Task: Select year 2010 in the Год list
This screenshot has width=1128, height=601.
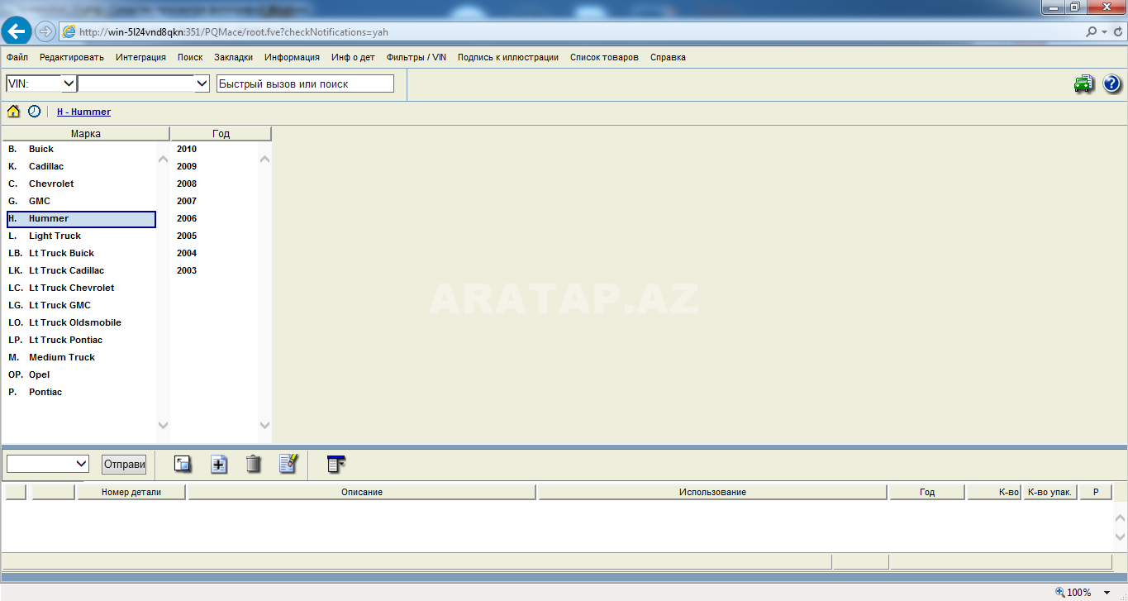Action: (187, 149)
